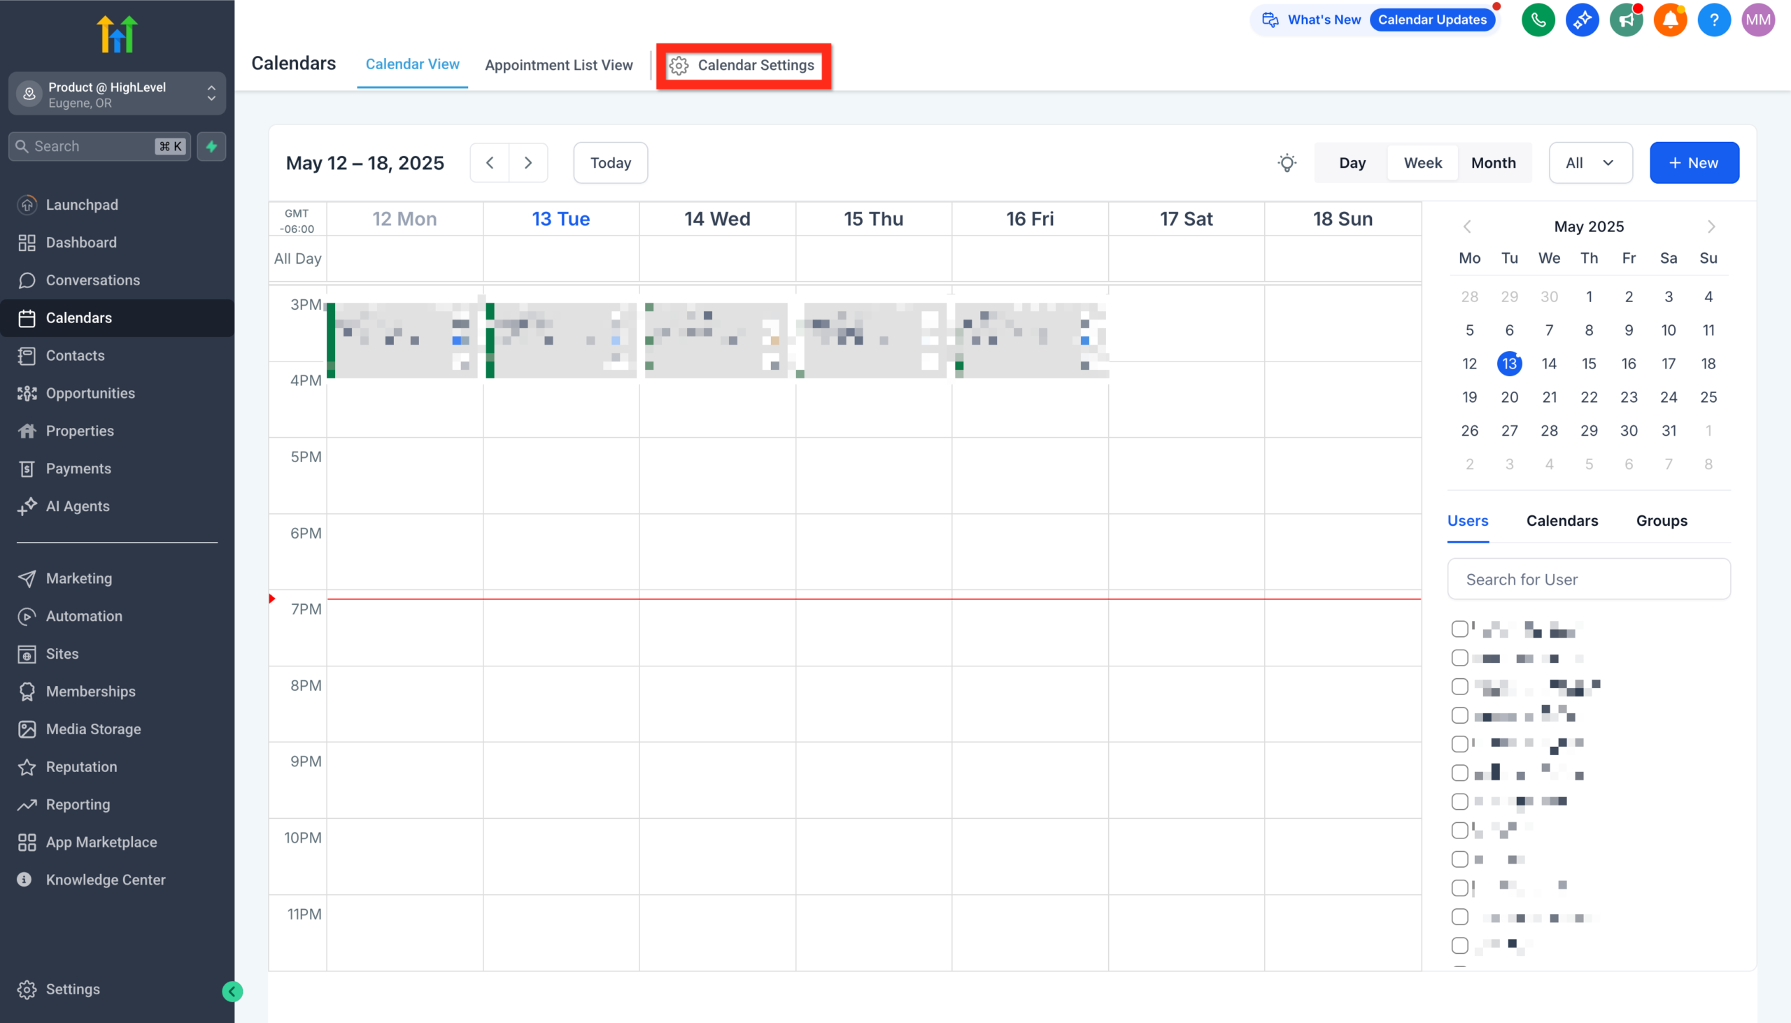Click the lightbulb suggestion icon above calendar
Image resolution: width=1791 pixels, height=1023 pixels.
(x=1287, y=162)
